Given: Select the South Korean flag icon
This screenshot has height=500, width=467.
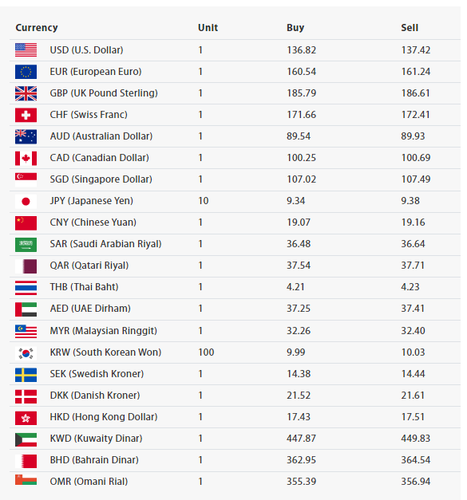Looking at the screenshot, I should pos(26,353).
